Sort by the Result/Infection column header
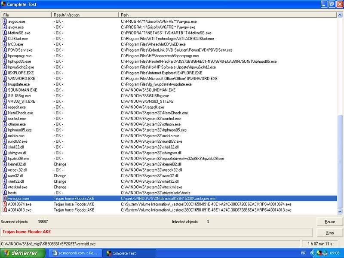344x258 pixels. click(x=85, y=15)
